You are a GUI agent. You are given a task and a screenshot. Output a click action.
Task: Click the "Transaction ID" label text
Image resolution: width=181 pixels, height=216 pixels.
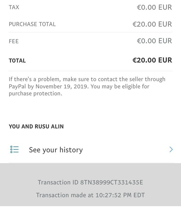(x=58, y=182)
